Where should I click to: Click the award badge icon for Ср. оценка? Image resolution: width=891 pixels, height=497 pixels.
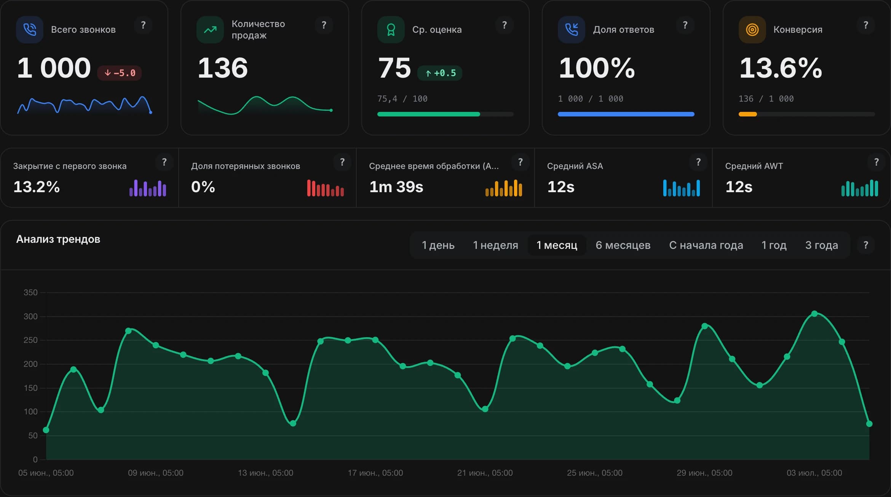391,30
